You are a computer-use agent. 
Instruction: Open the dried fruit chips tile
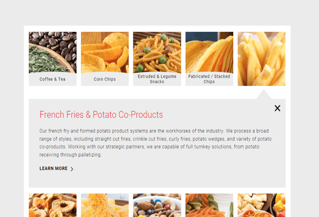coord(53,205)
